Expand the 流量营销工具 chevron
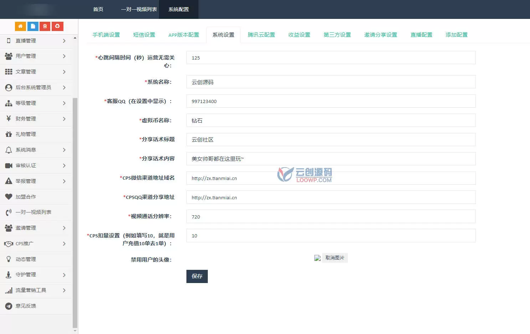 coord(64,290)
